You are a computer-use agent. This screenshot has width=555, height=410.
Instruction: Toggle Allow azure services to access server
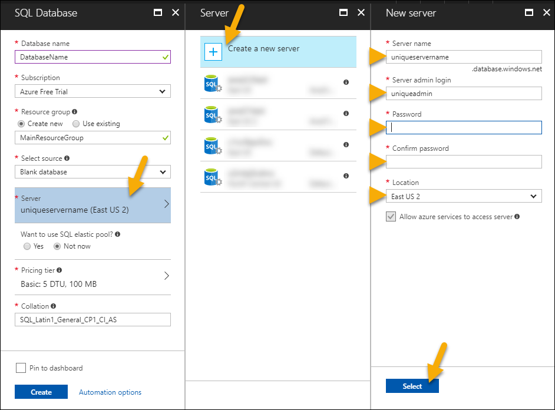(x=391, y=217)
